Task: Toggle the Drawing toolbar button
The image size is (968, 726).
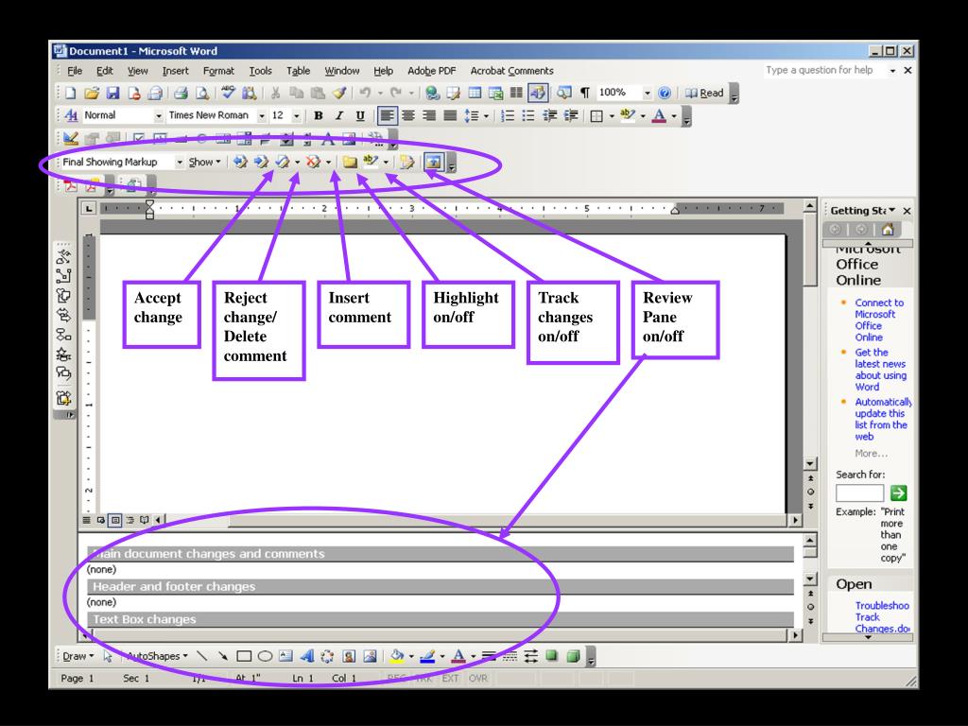Action: click(538, 94)
